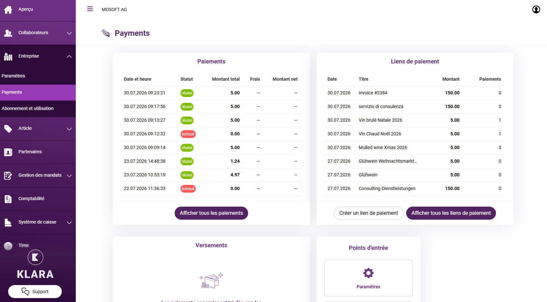The height and width of the screenshot is (302, 547).
Task: Open the Paramètres submenu item
Action: [38, 76]
